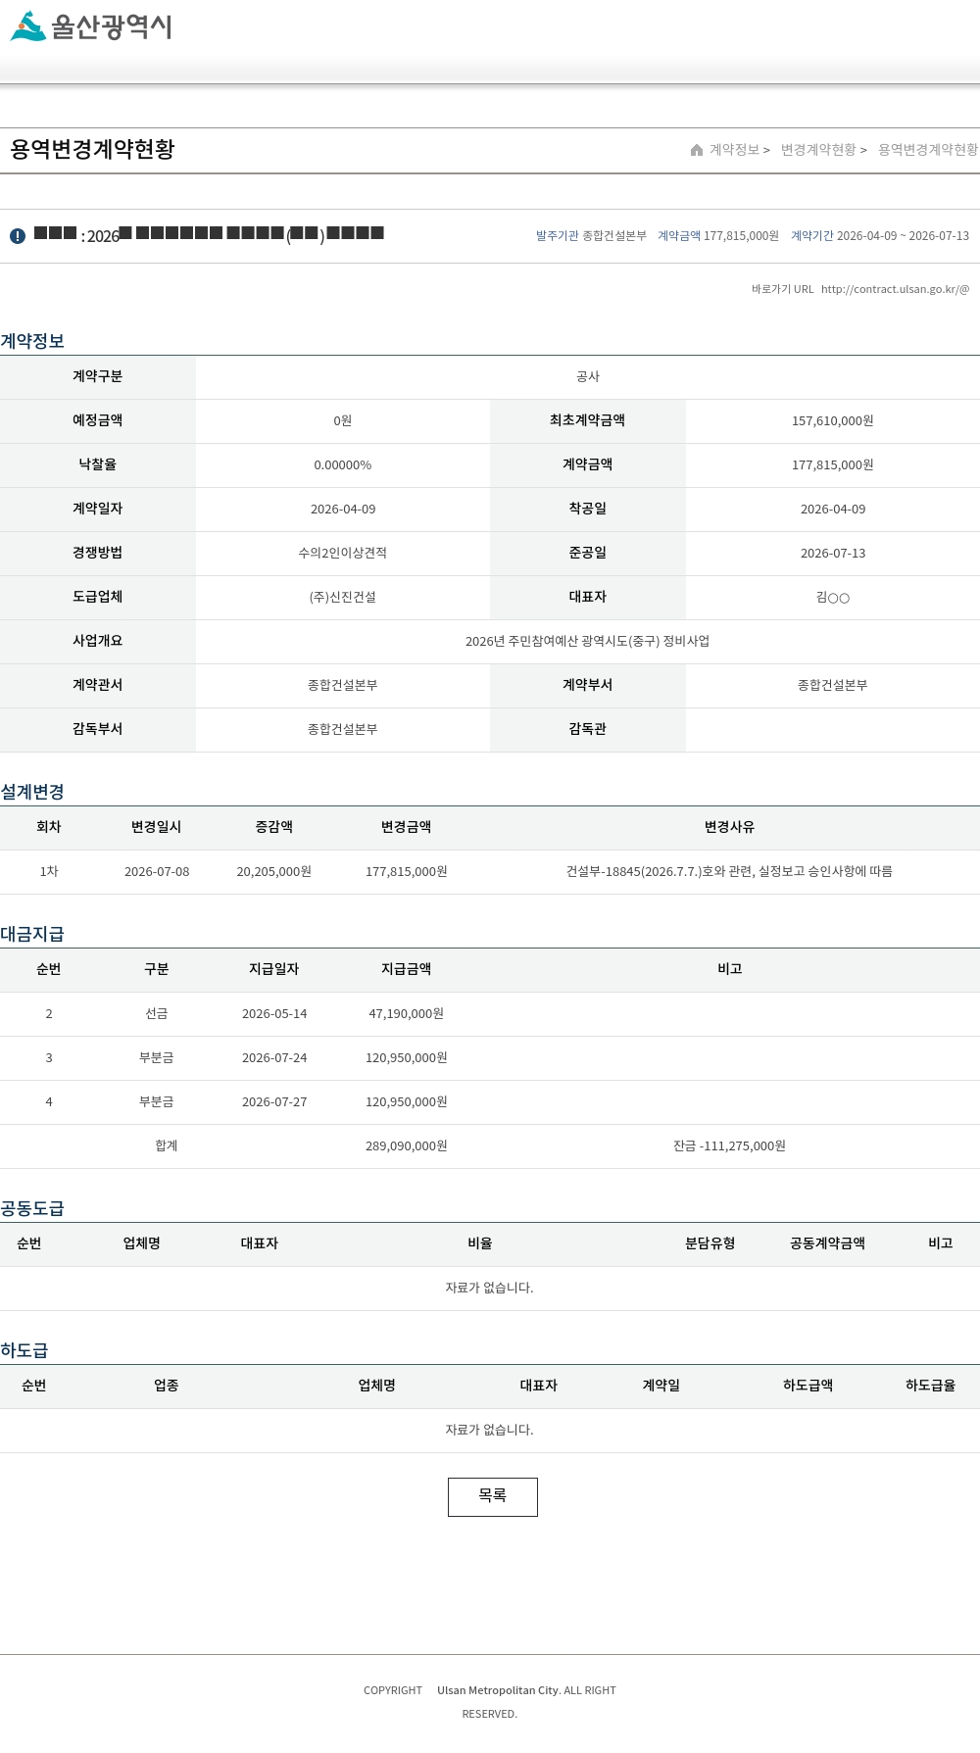980x1753 pixels.
Task: Click the 목록 button
Action: [493, 1496]
